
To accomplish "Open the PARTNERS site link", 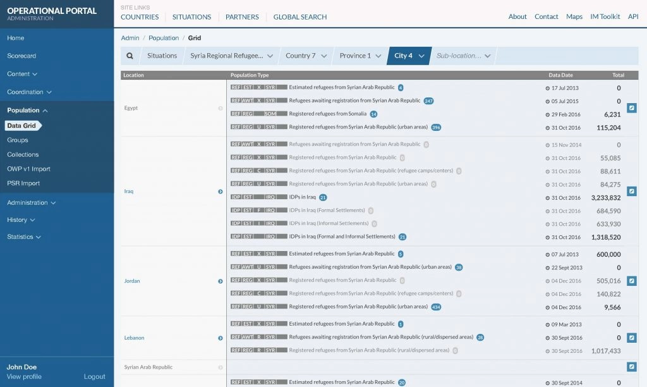I will click(242, 17).
